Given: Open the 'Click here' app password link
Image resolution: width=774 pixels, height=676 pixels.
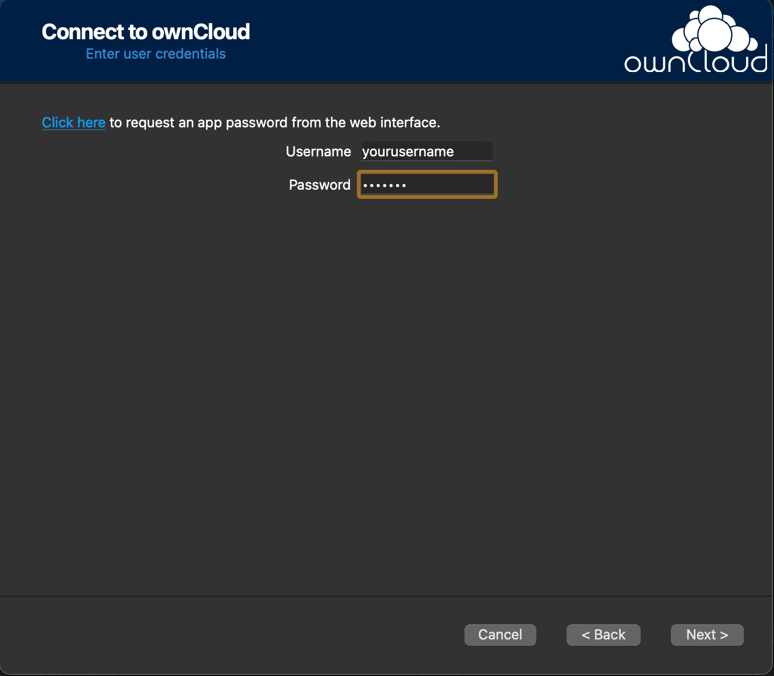Looking at the screenshot, I should (74, 123).
